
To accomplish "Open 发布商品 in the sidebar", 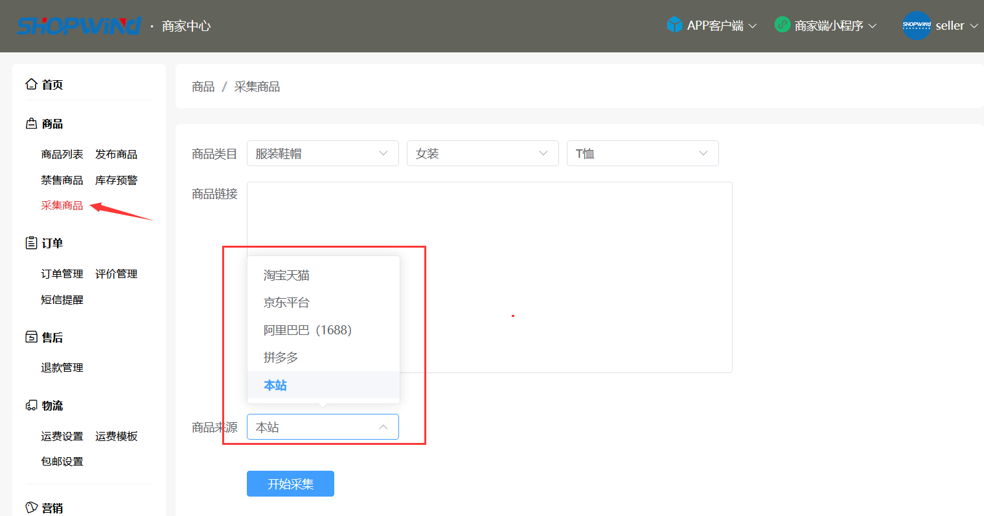I will (x=117, y=154).
